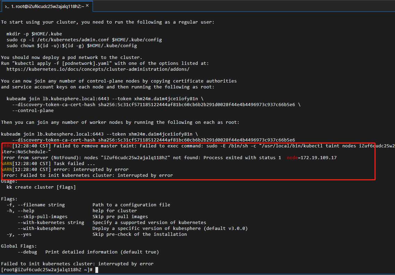The image size is (395, 275).
Task: Click the 'Failed to remove master taint' error line
Action: point(198,146)
